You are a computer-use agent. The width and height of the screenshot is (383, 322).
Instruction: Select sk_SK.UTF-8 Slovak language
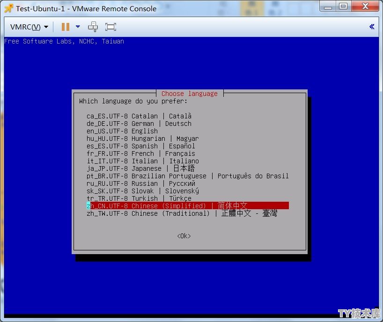(143, 191)
